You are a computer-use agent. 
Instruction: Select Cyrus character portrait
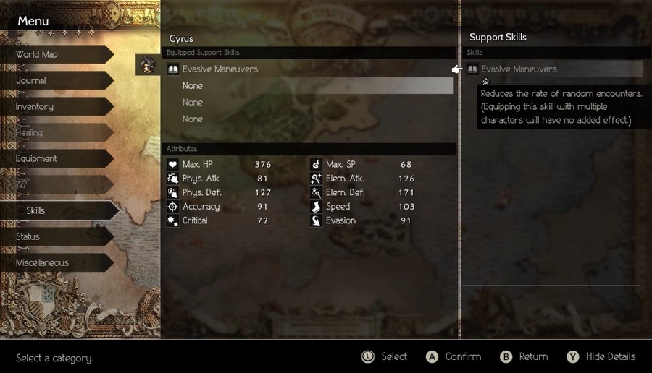(148, 65)
